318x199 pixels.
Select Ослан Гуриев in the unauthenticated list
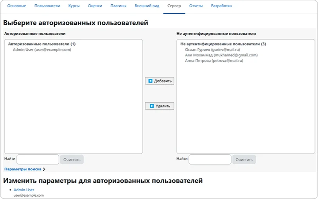pos(212,50)
